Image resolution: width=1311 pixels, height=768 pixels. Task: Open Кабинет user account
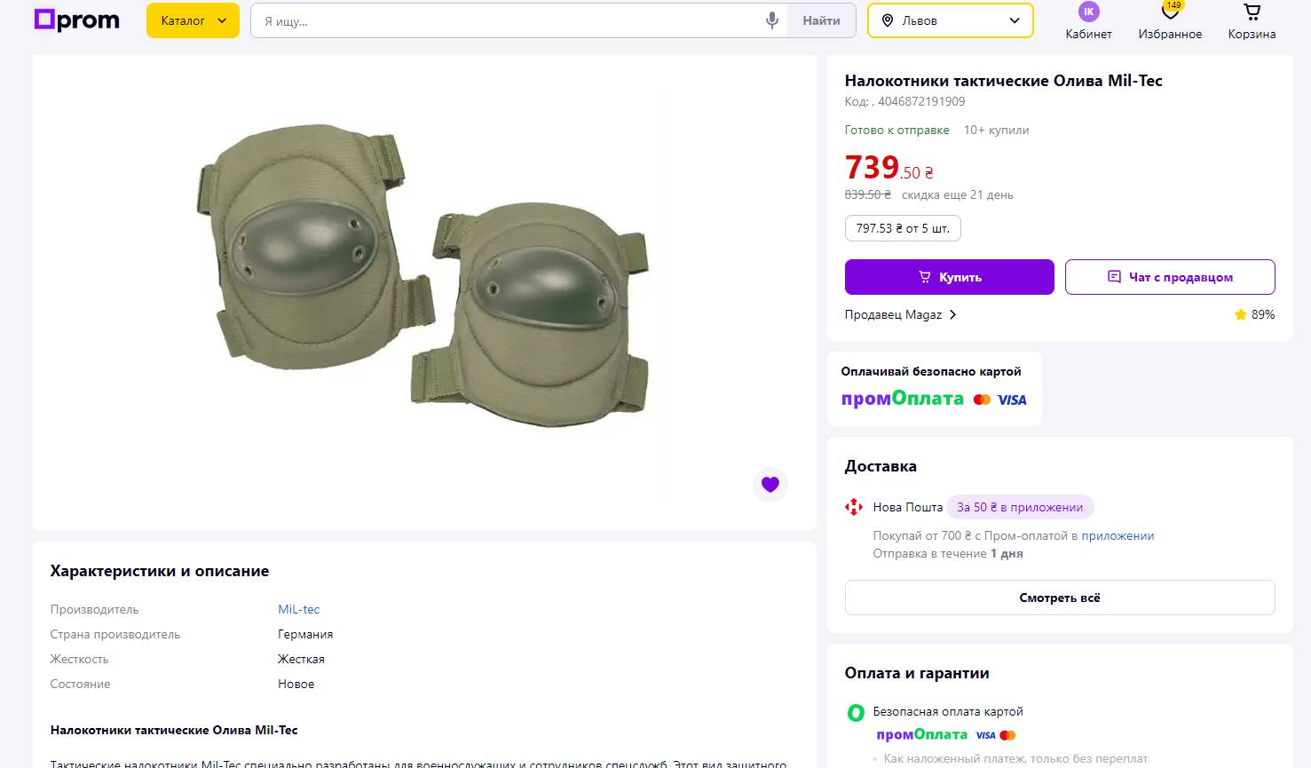pyautogui.click(x=1088, y=22)
